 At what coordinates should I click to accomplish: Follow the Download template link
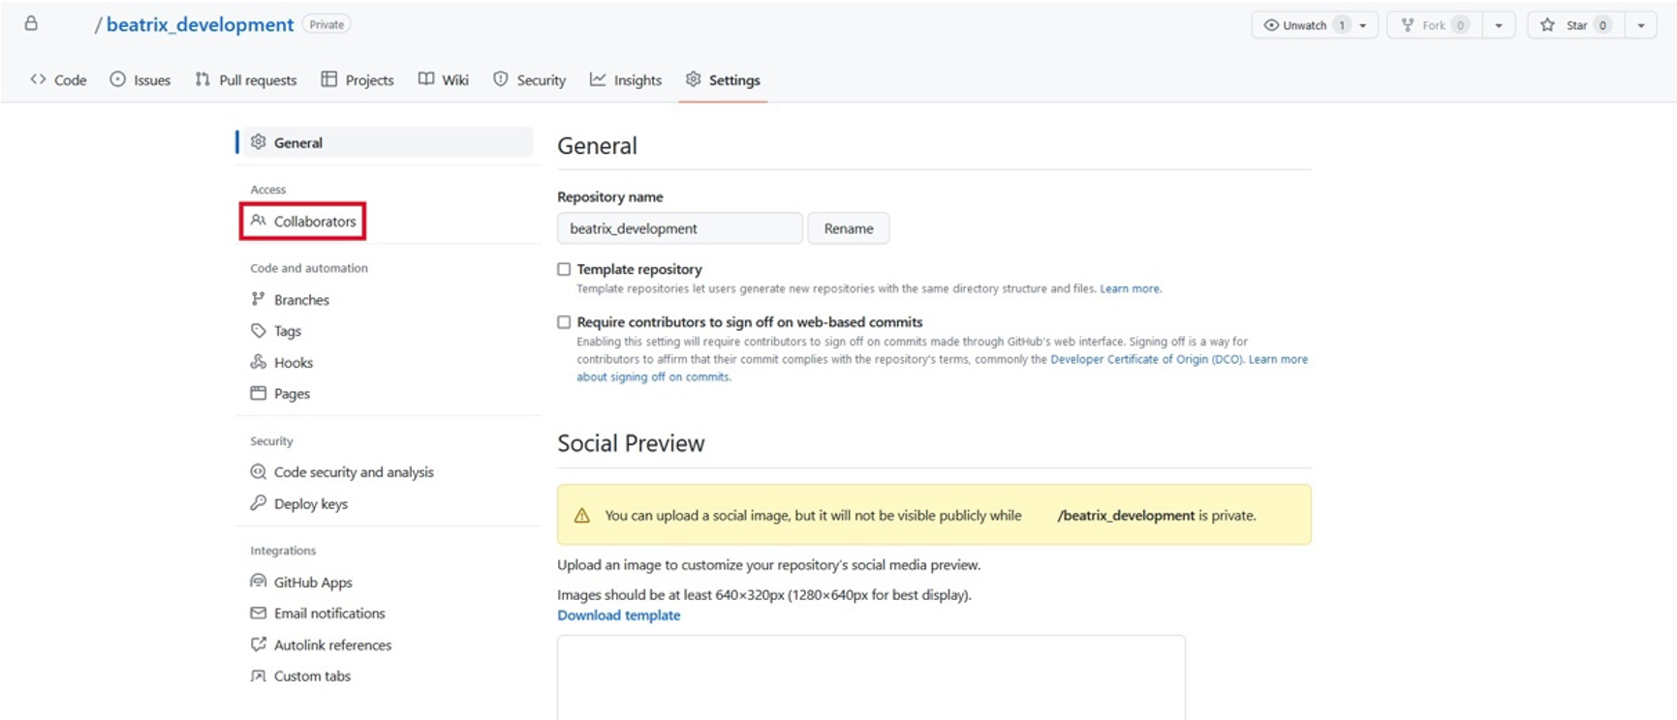click(x=618, y=615)
